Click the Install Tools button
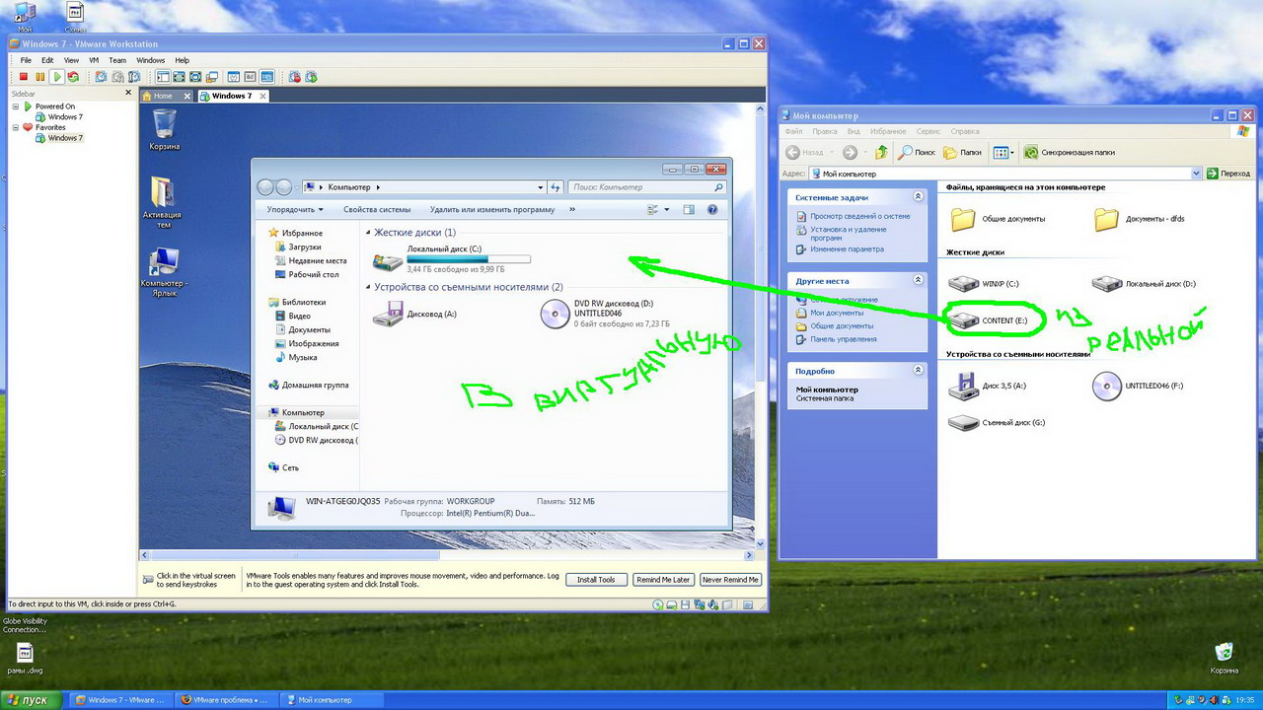Image resolution: width=1263 pixels, height=710 pixels. point(596,580)
